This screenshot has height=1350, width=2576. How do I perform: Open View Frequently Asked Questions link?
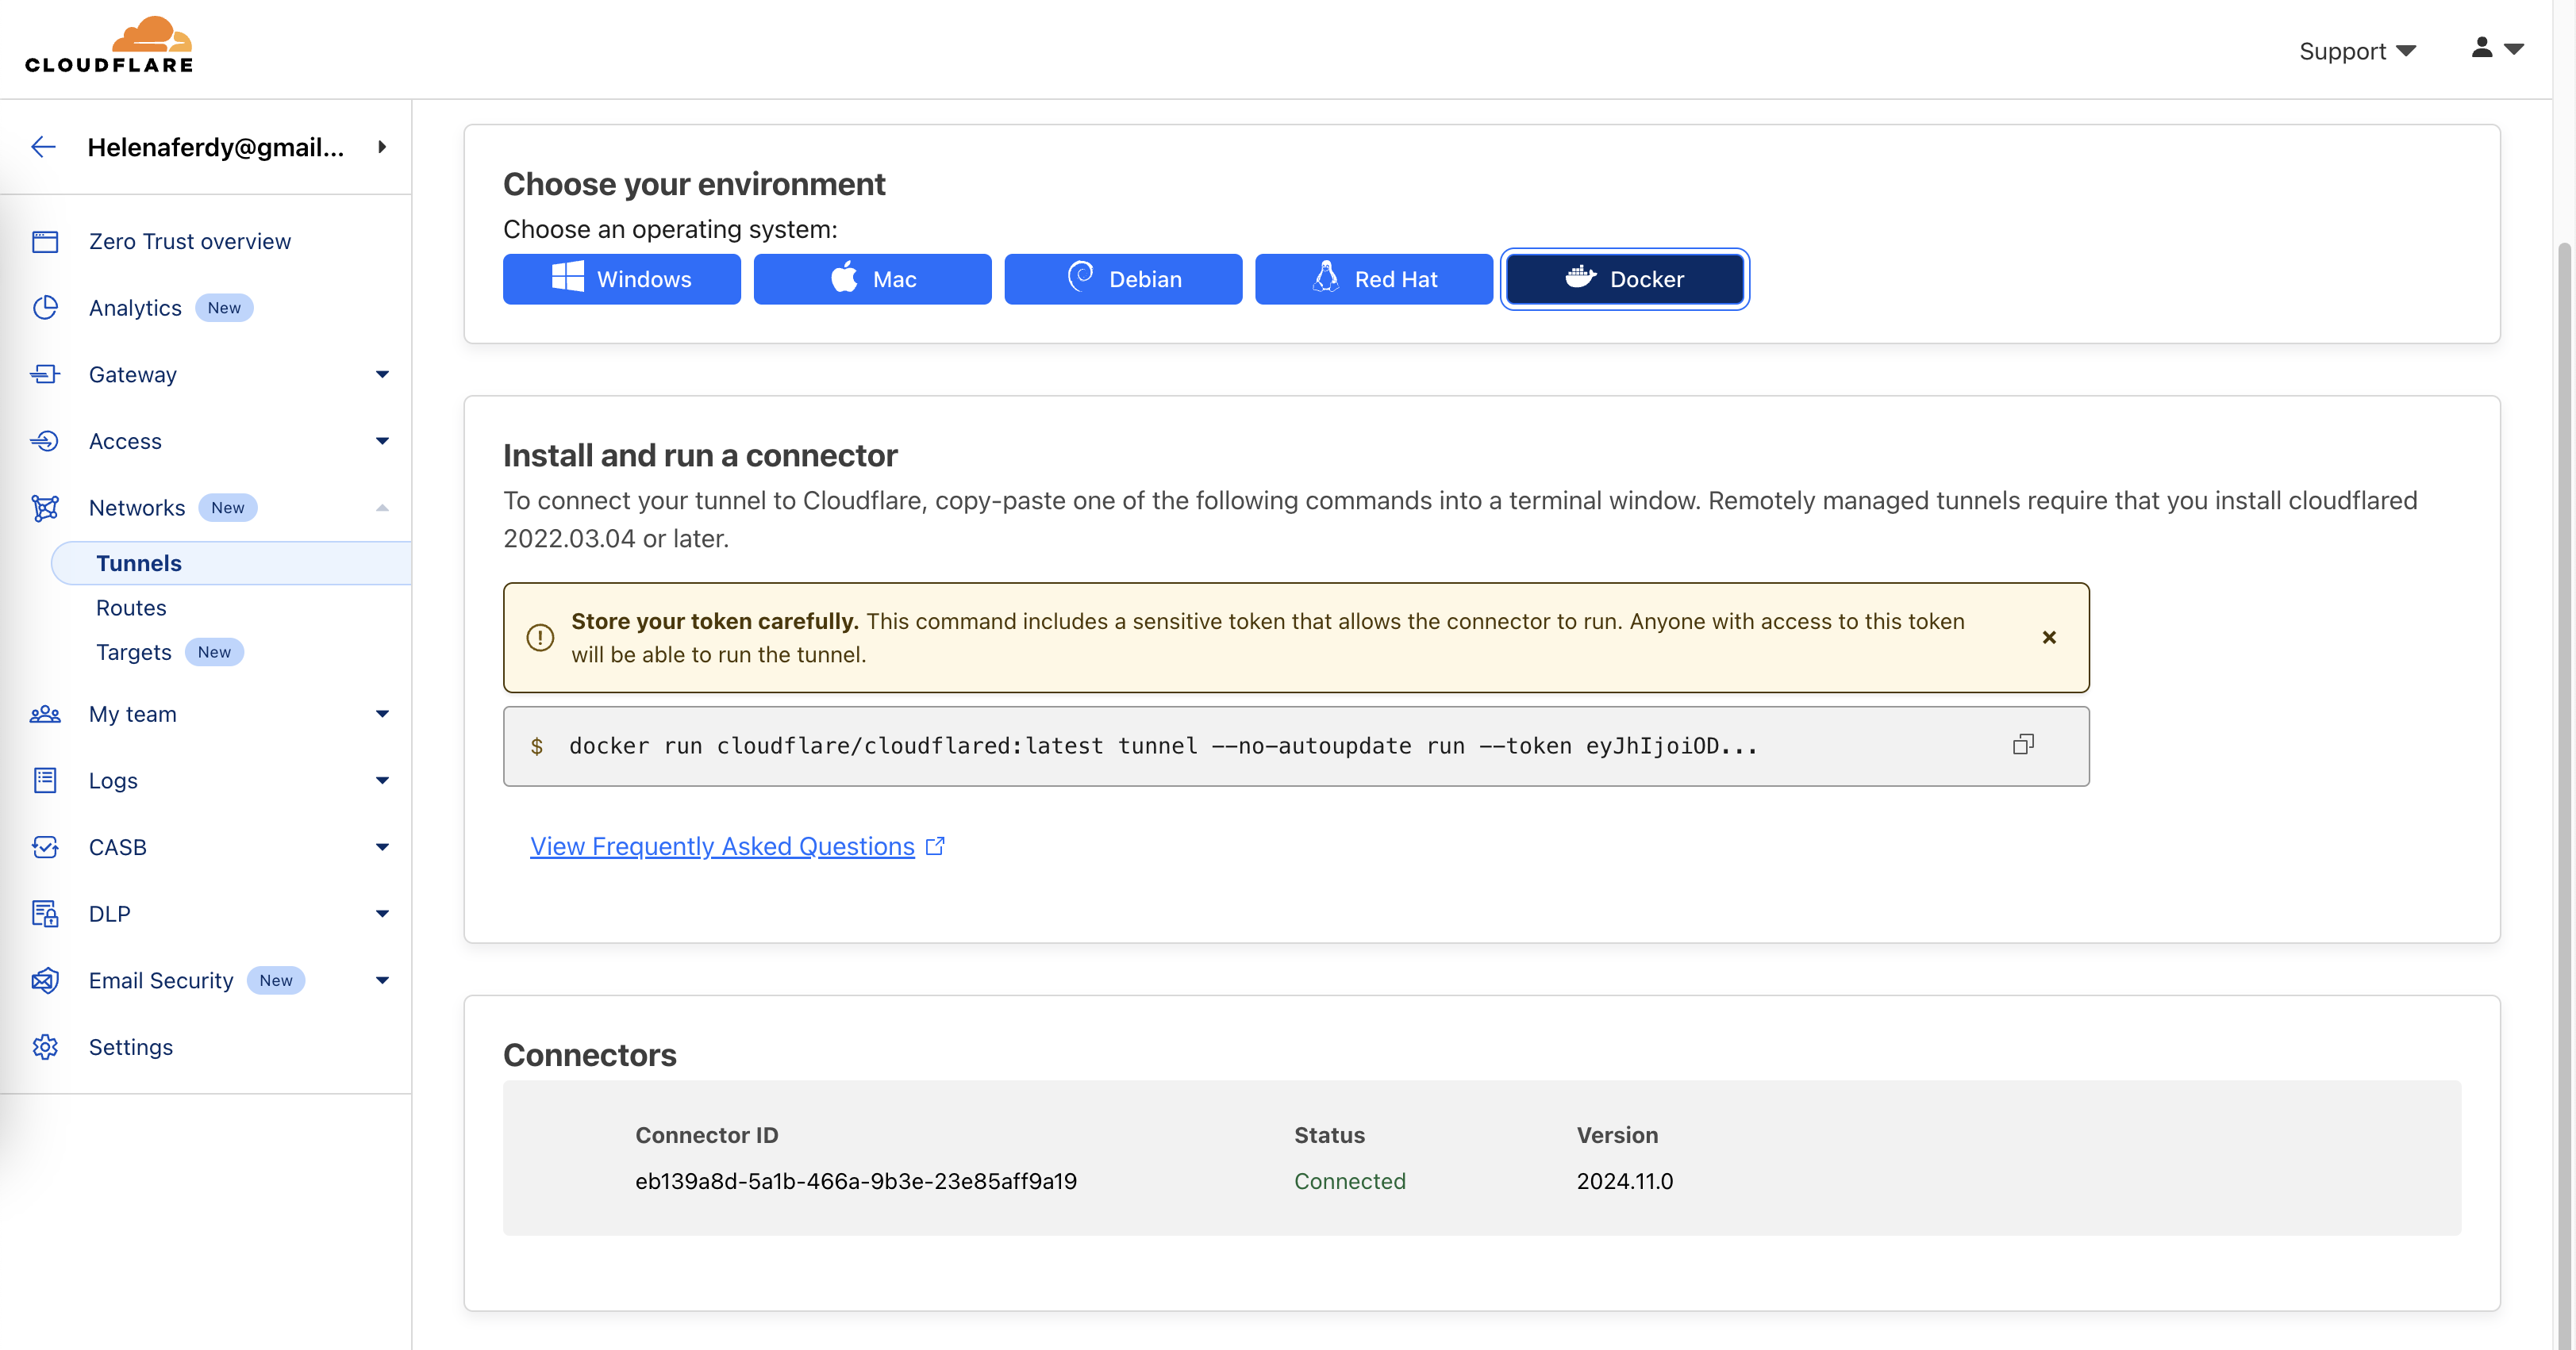722,846
